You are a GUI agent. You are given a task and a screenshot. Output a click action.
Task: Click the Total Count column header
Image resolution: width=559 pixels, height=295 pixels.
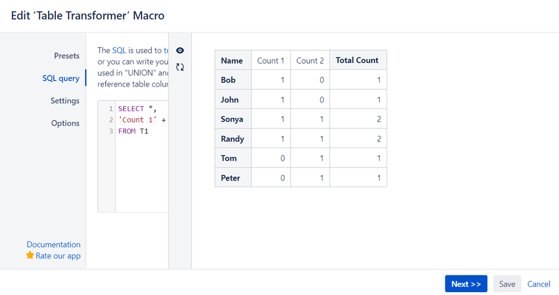click(358, 60)
